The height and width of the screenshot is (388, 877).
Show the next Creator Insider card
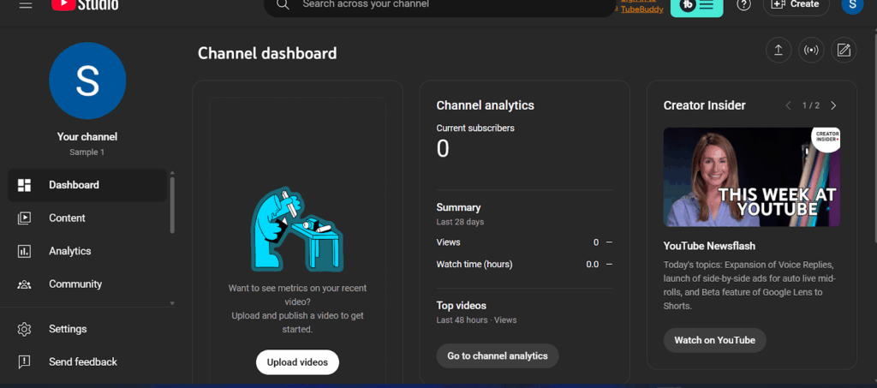[x=833, y=105]
